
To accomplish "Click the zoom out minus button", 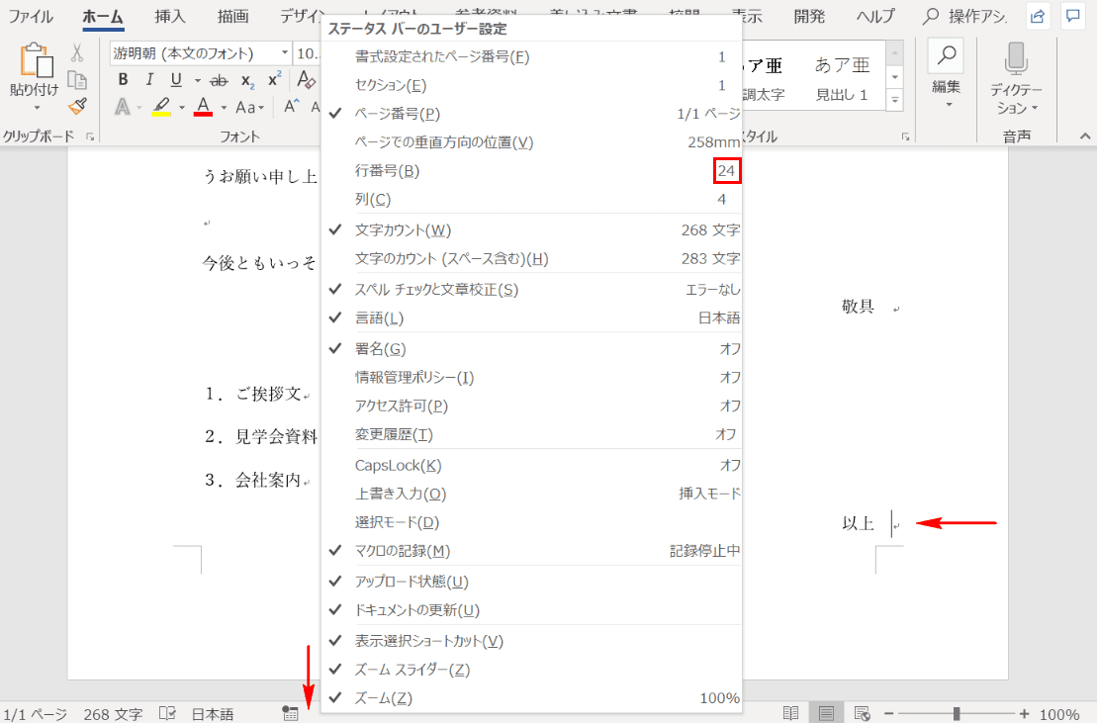I will pos(888,713).
